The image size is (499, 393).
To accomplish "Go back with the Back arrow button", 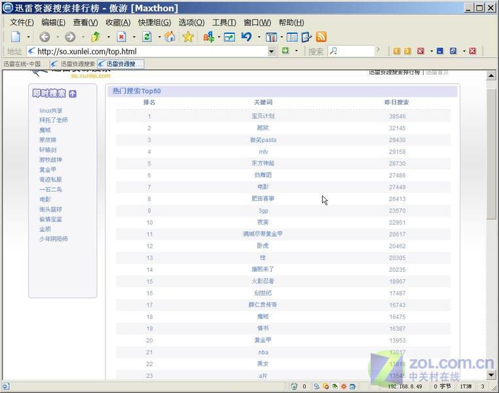I will click(x=45, y=37).
